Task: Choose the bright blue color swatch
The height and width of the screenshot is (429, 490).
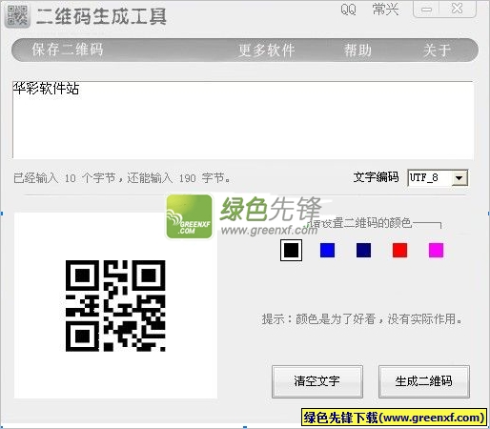Action: pyautogui.click(x=327, y=250)
